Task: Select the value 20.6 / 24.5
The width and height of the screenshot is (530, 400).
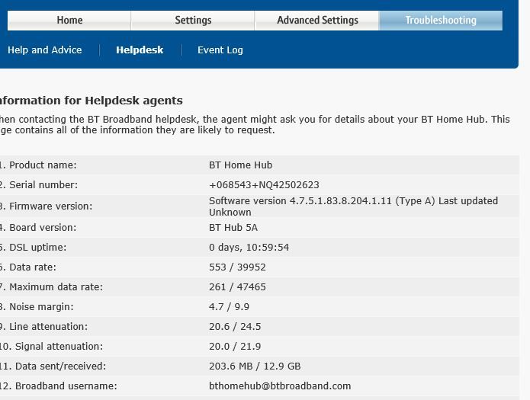Action: point(235,327)
